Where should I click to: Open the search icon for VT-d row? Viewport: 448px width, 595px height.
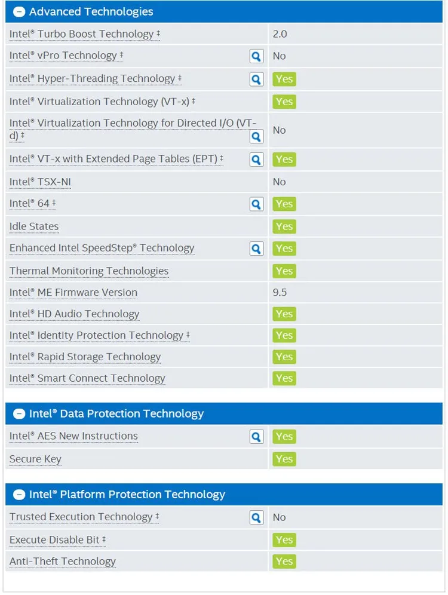coord(256,137)
